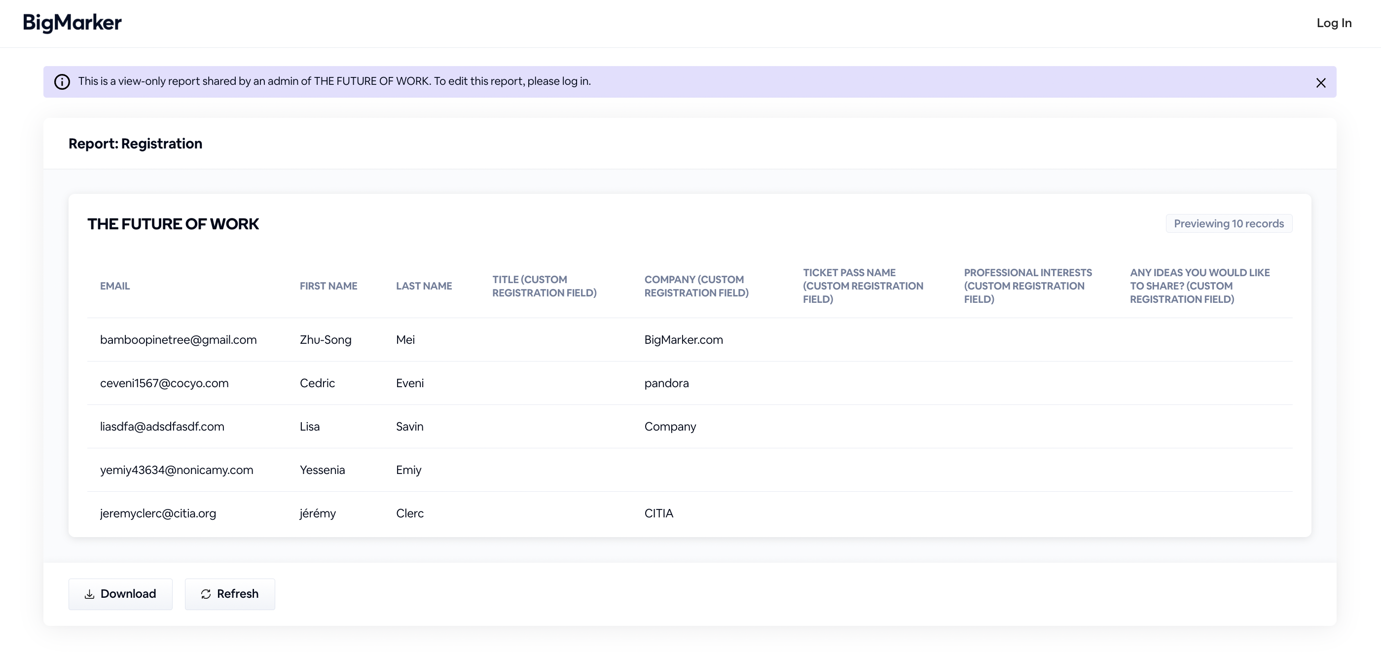The image size is (1381, 654).
Task: Click first name jérémy
Action: [x=317, y=513]
